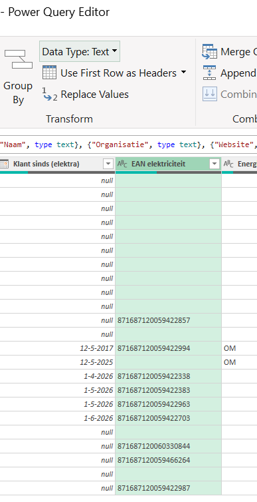Expand Use First Row as Headers arrow

coord(183,73)
